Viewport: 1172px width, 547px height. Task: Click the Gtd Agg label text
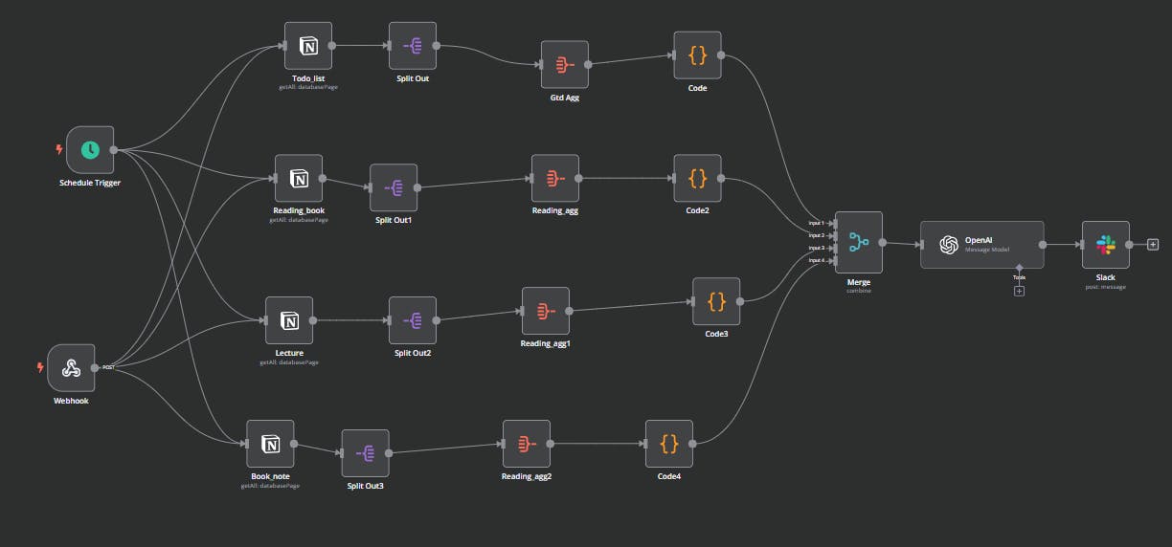565,98
